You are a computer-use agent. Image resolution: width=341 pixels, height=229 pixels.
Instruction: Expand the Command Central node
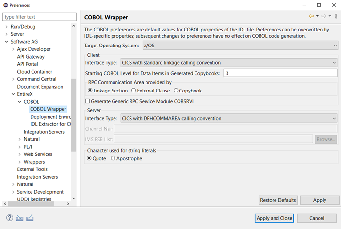(x=13, y=79)
